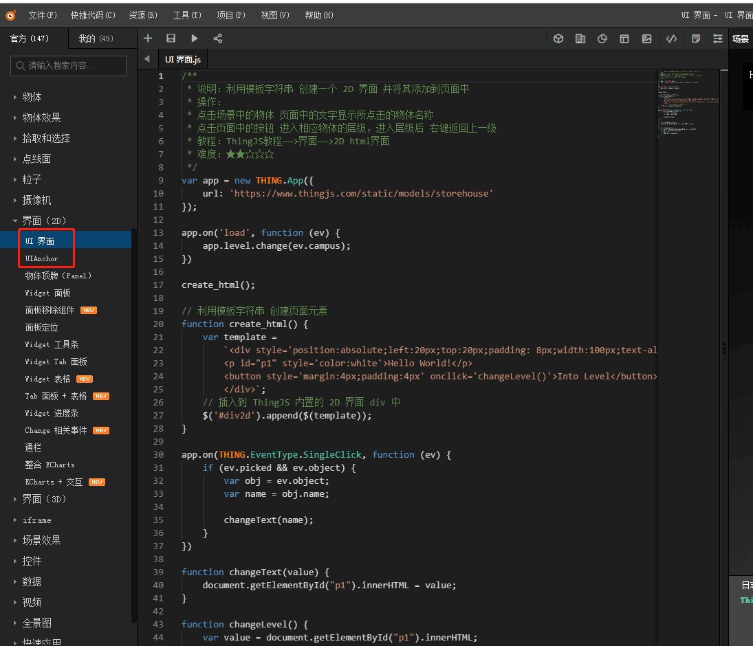
Task: Open the layout panel icon
Action: coord(624,39)
